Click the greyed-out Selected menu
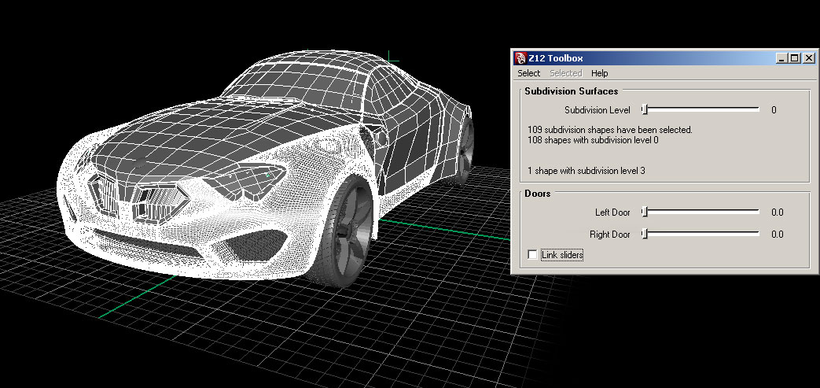Viewport: 820px width, 388px height. tap(565, 73)
